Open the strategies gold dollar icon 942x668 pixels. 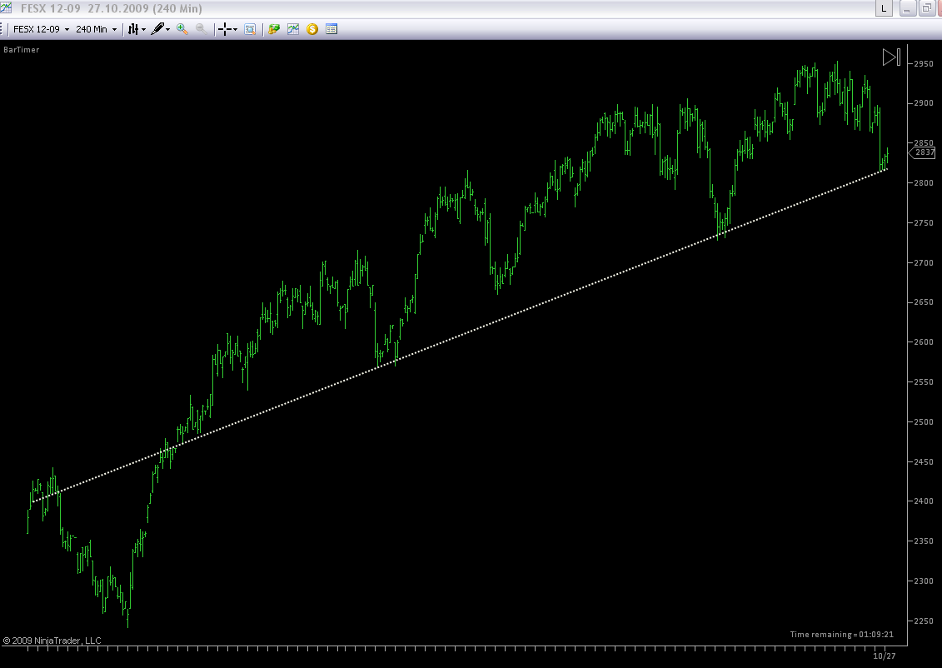coord(312,29)
